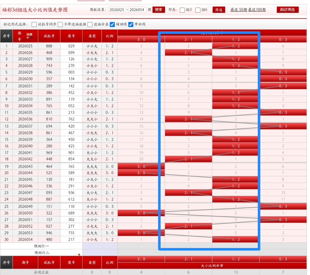Tick the 组6 form checkbox
Viewport: 310px width, 275px height.
tap(198, 10)
